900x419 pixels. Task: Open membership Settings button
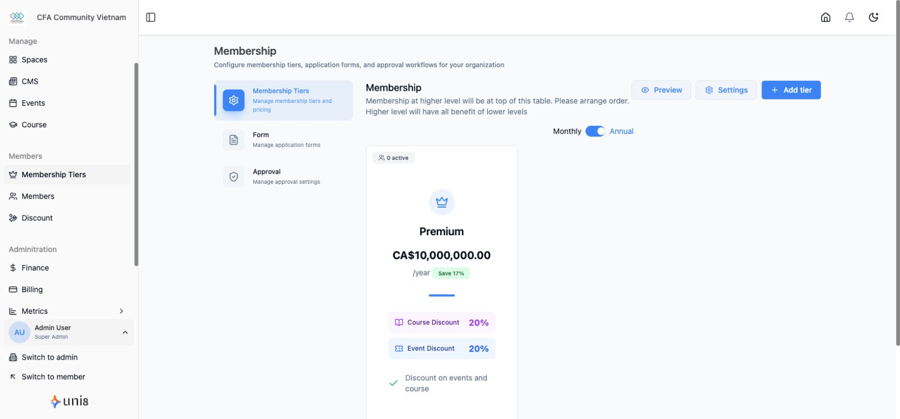(x=726, y=90)
